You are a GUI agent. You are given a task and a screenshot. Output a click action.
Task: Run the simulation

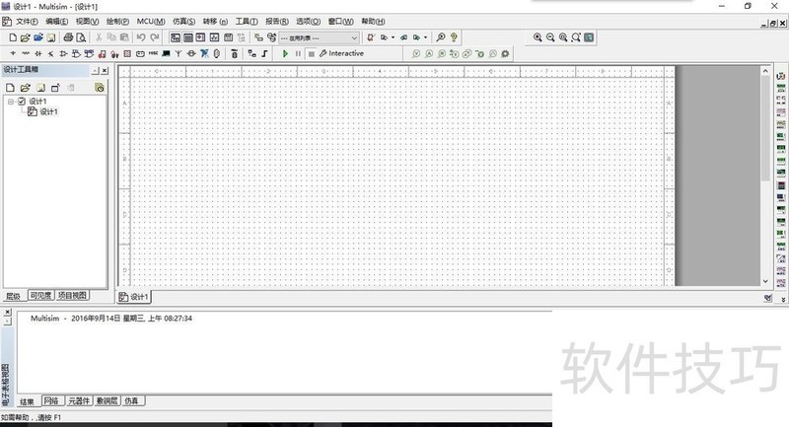pos(285,54)
